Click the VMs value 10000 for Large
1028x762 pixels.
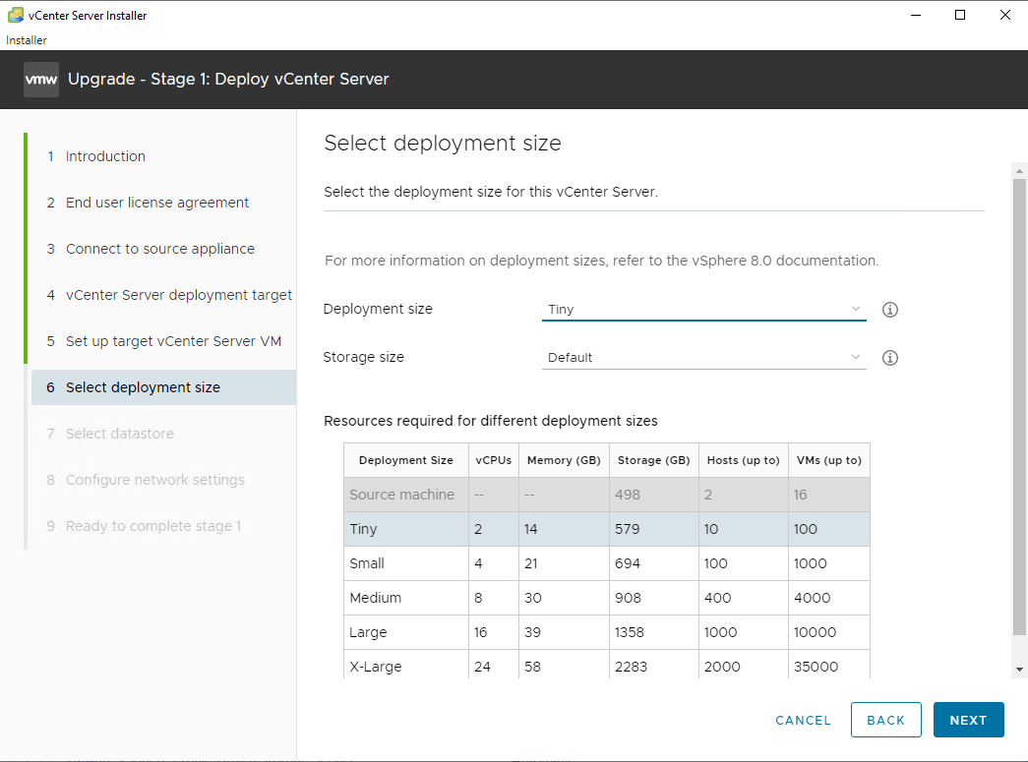(x=815, y=632)
